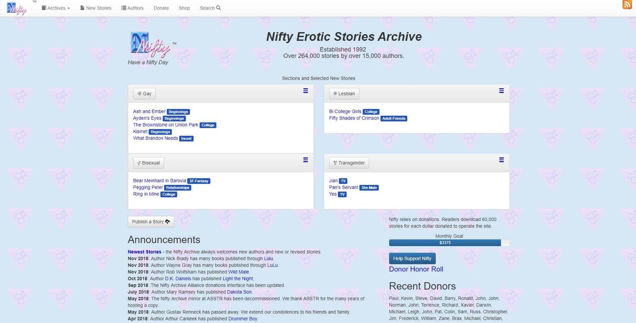Click the TV tag beside Jian
This screenshot has height=323, width=636.
343,181
